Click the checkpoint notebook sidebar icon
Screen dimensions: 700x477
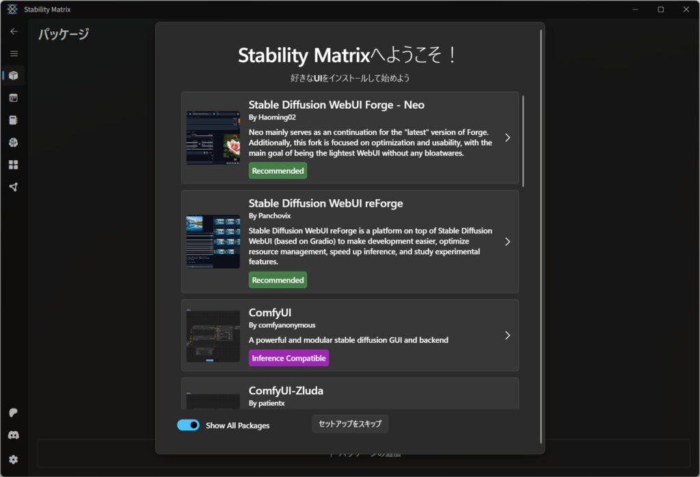pos(14,120)
